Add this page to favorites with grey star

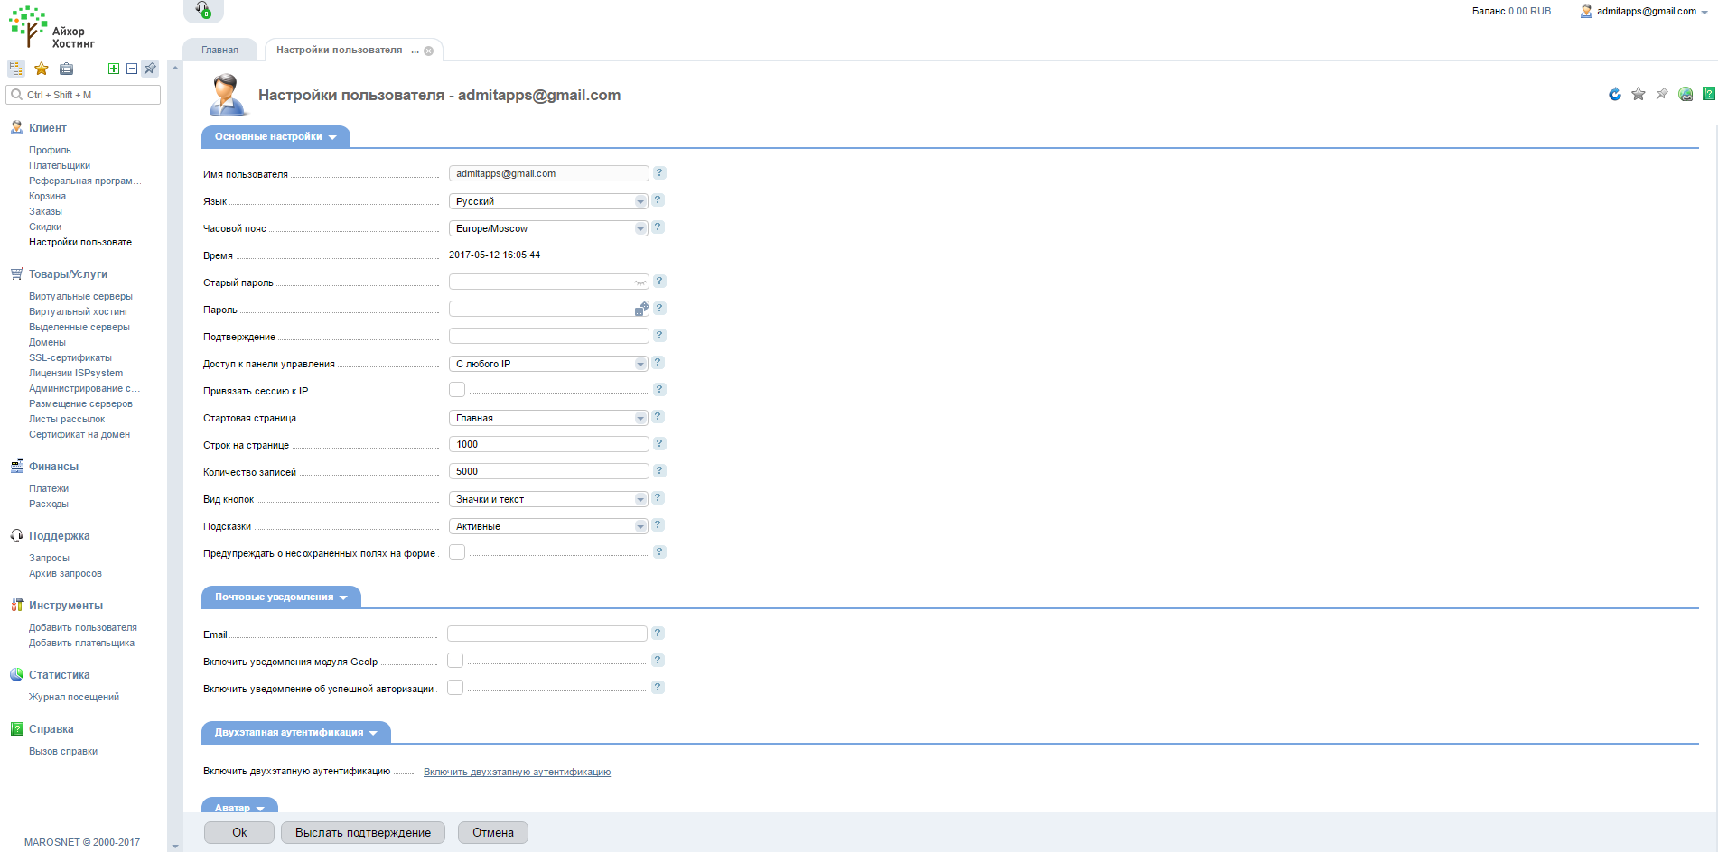coord(1639,94)
